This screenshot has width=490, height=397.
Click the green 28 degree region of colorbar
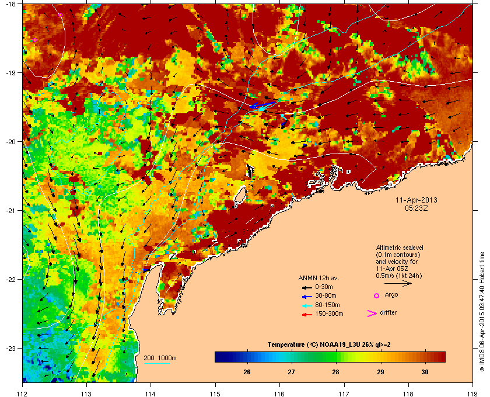coord(336,357)
